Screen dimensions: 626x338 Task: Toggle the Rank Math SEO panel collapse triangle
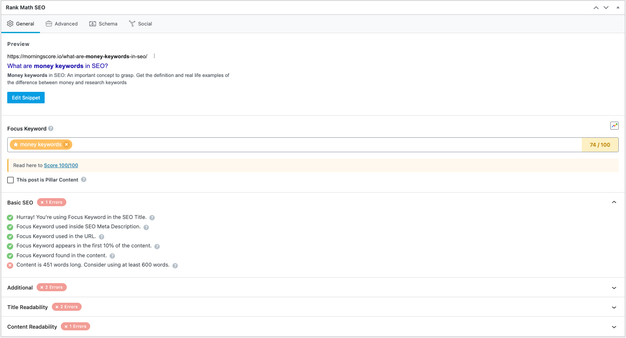(x=618, y=8)
